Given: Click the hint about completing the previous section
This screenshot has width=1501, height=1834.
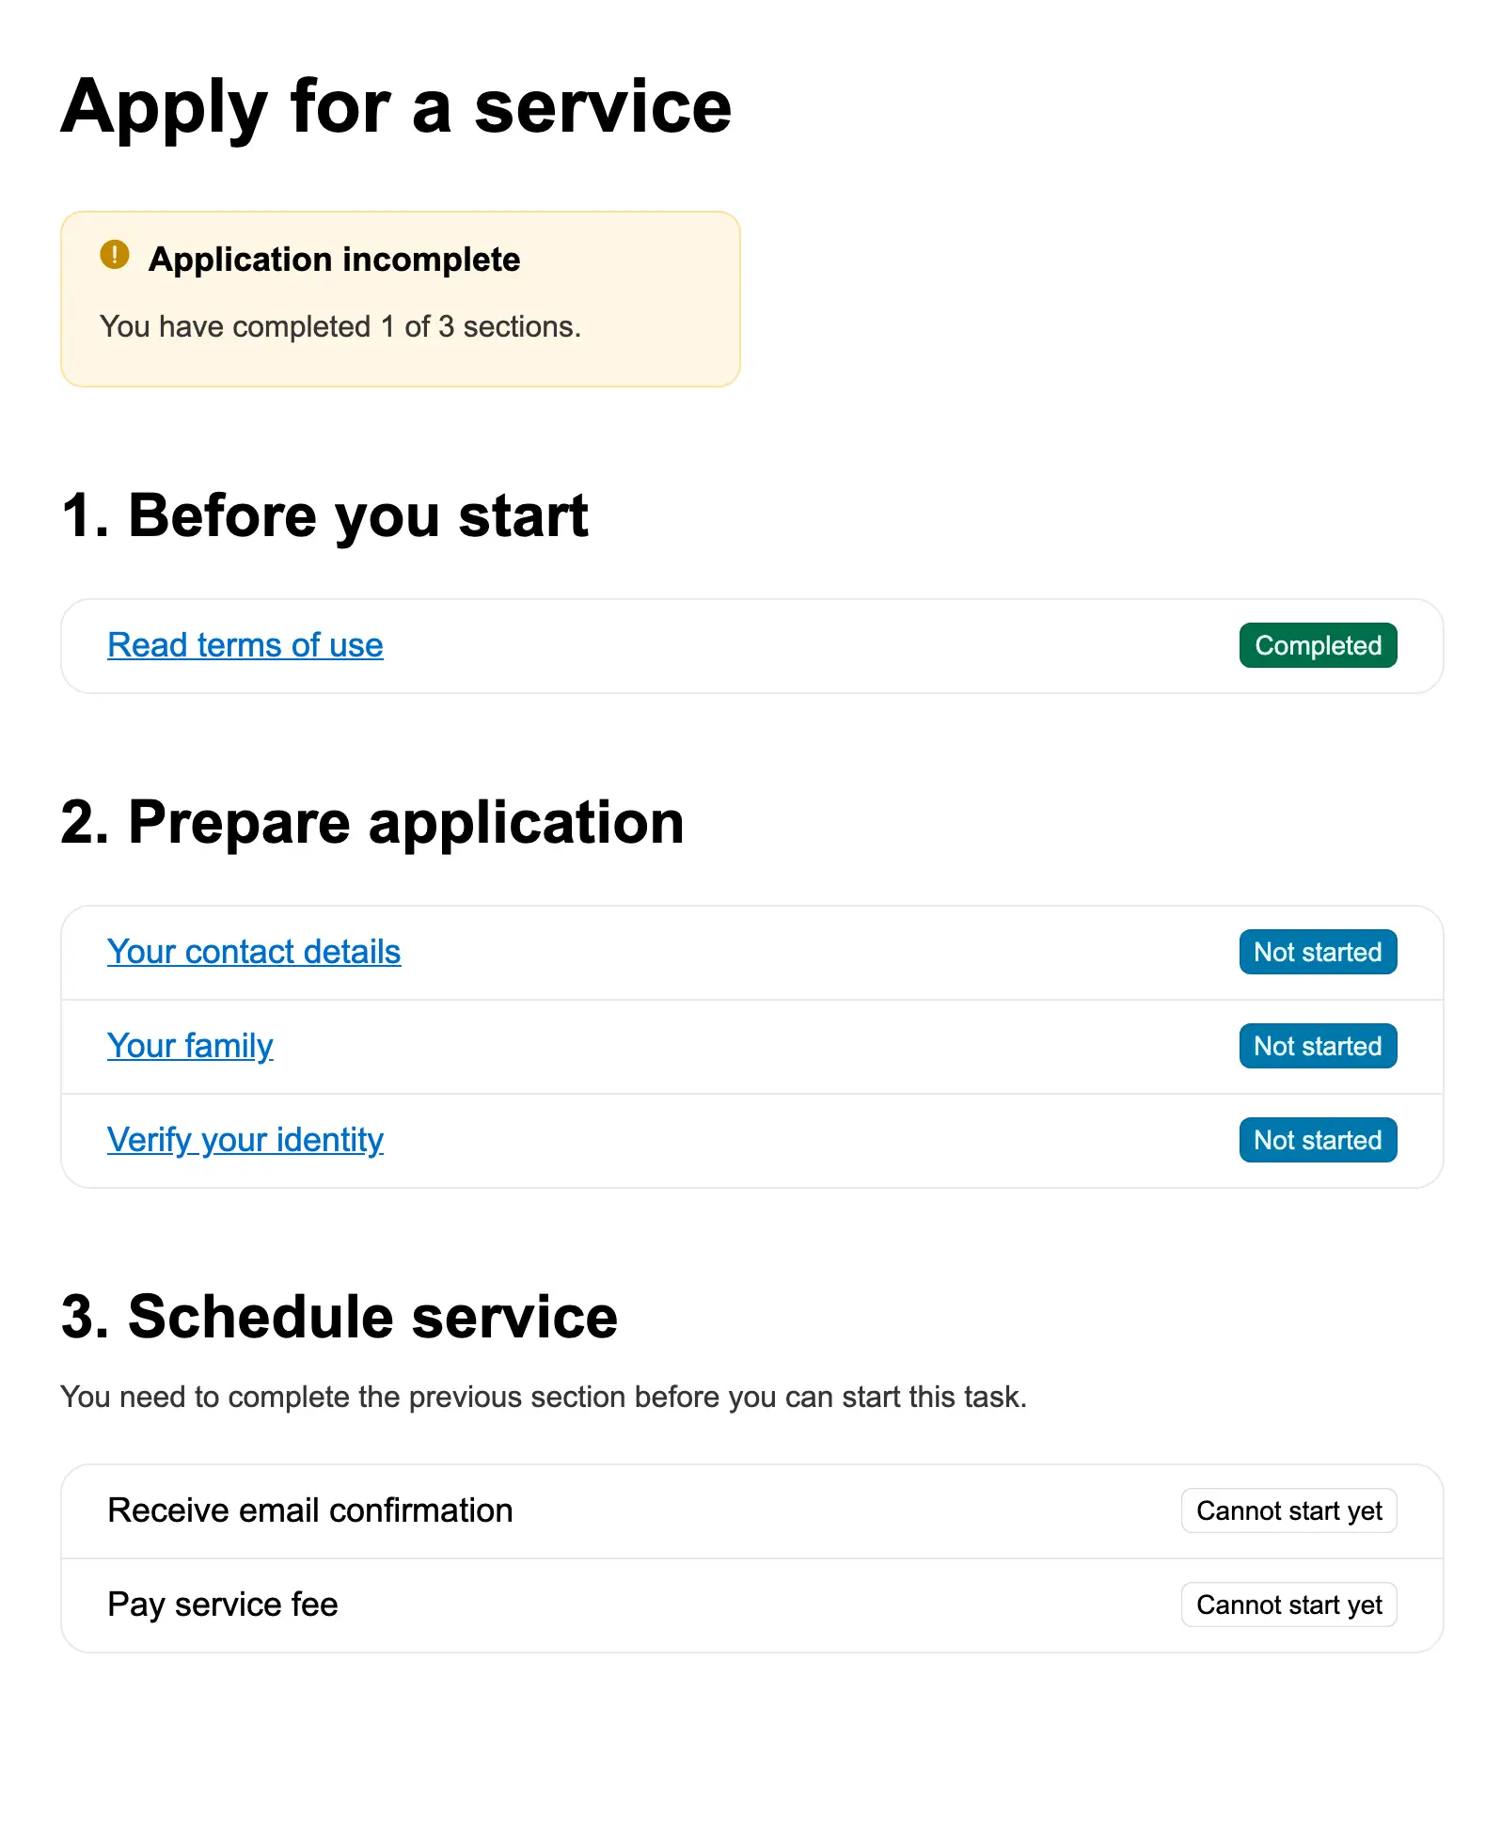Looking at the screenshot, I should pos(544,1397).
